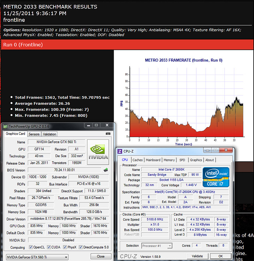Click the Code Name value Sandy Bridge
This screenshot has width=254, height=261.
click(x=157, y=175)
